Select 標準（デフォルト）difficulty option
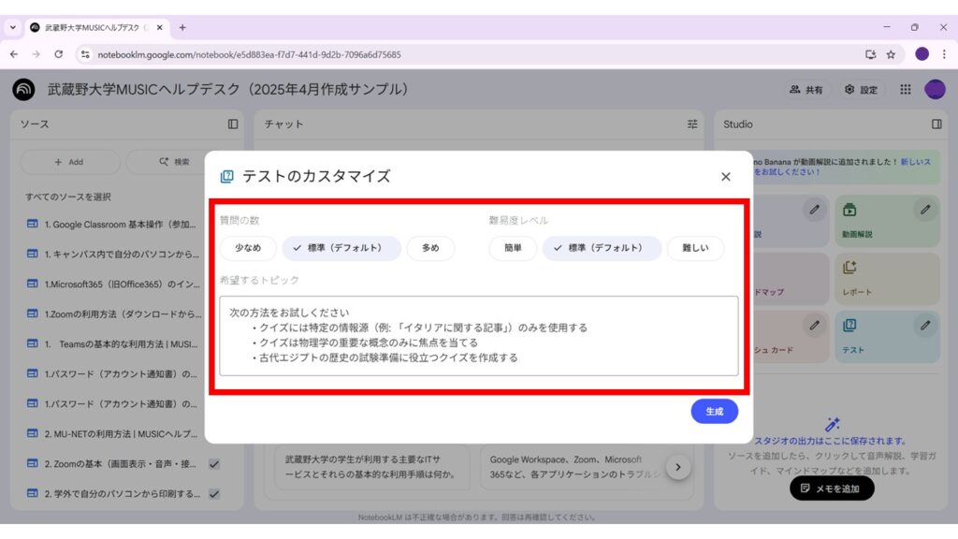 point(602,248)
